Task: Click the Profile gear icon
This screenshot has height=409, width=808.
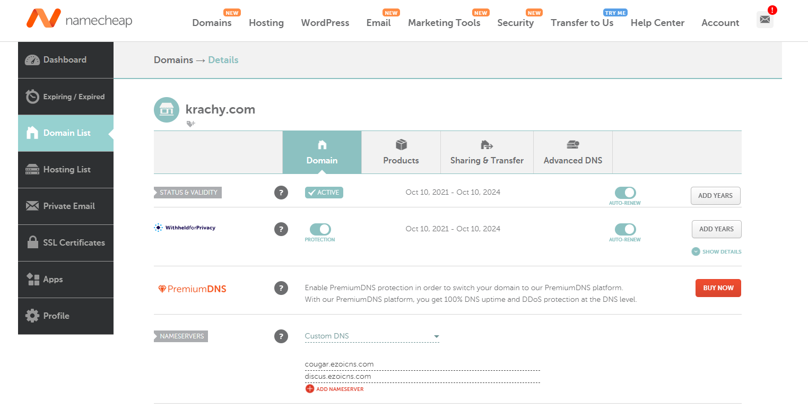Action: 32,316
